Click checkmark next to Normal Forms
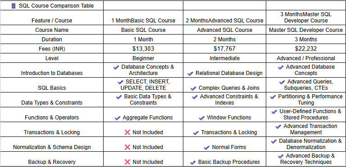346x167 pixels. pos(206,147)
